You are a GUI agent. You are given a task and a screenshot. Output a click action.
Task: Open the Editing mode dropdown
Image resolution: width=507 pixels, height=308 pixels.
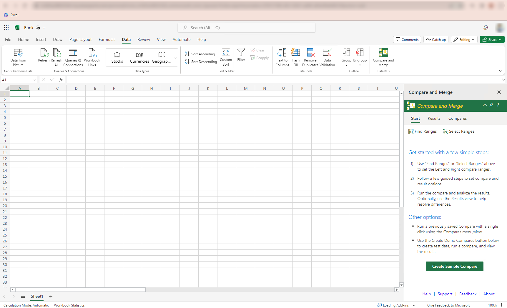(465, 39)
